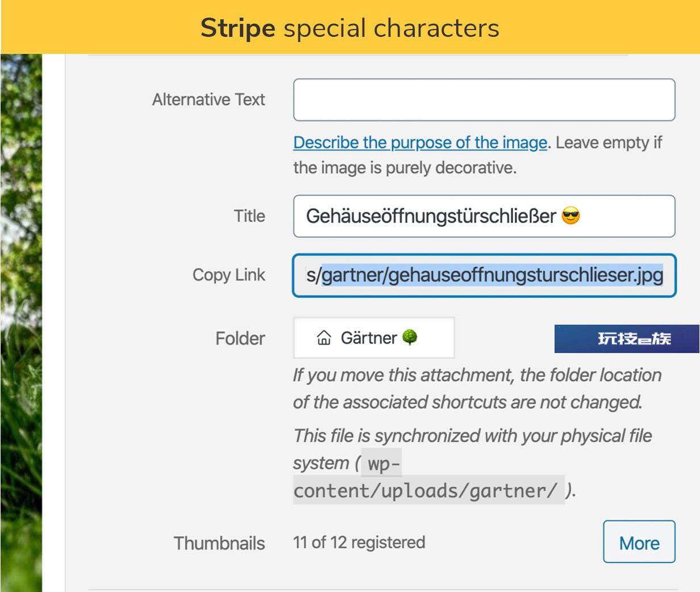Click the 'Copy Link' label
700x592 pixels.
[229, 275]
